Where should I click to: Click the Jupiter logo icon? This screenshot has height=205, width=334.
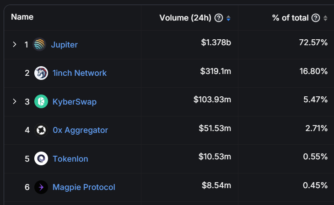(x=39, y=44)
